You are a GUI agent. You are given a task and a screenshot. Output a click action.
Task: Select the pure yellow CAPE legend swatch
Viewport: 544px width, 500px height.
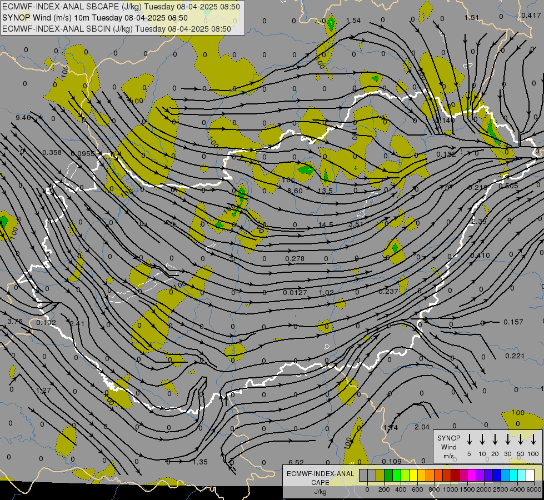413,476
